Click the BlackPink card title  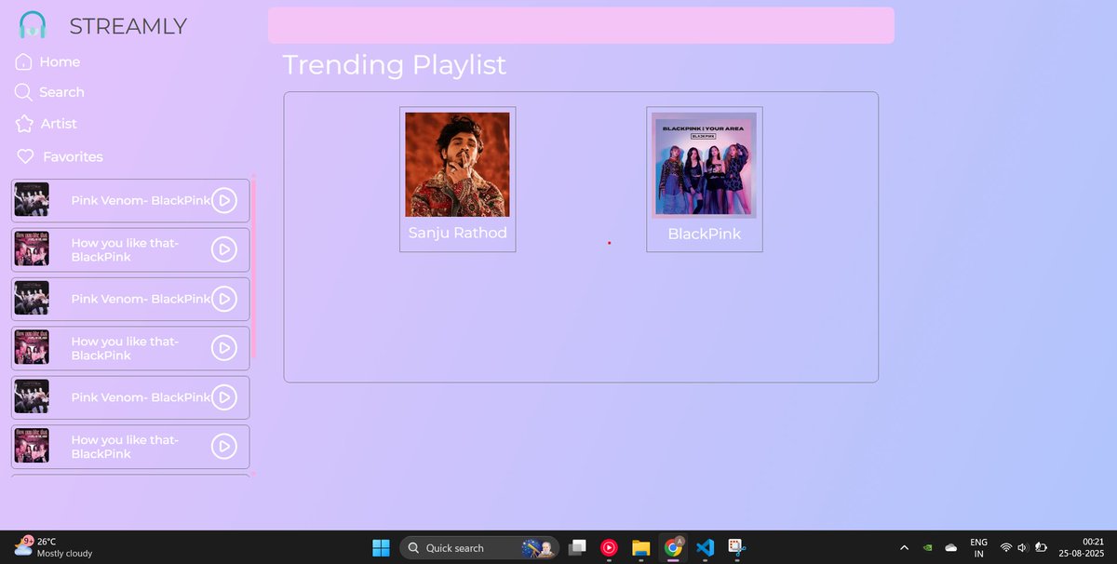click(x=705, y=234)
